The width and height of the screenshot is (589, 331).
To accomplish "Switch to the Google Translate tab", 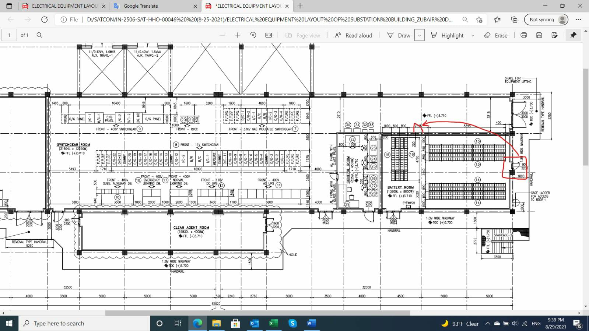I will (155, 6).
